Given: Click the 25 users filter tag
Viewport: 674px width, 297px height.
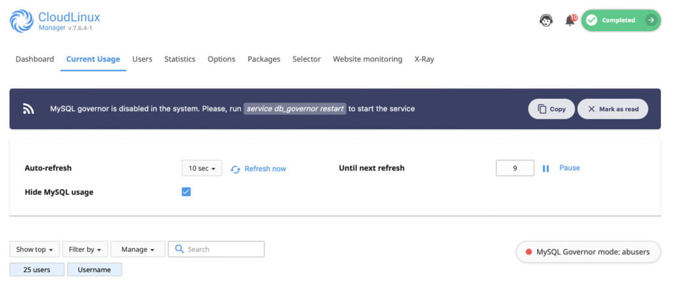Looking at the screenshot, I should pyautogui.click(x=37, y=269).
